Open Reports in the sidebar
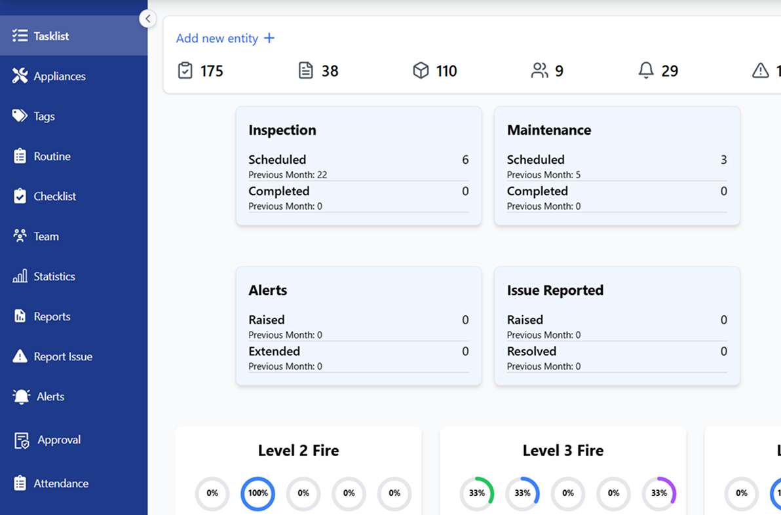This screenshot has height=515, width=781. click(x=52, y=316)
